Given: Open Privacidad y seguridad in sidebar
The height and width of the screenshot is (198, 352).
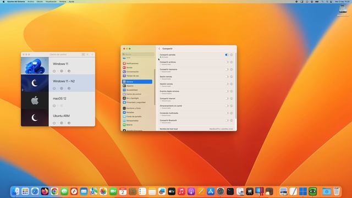Looking at the screenshot, I should tap(137, 102).
